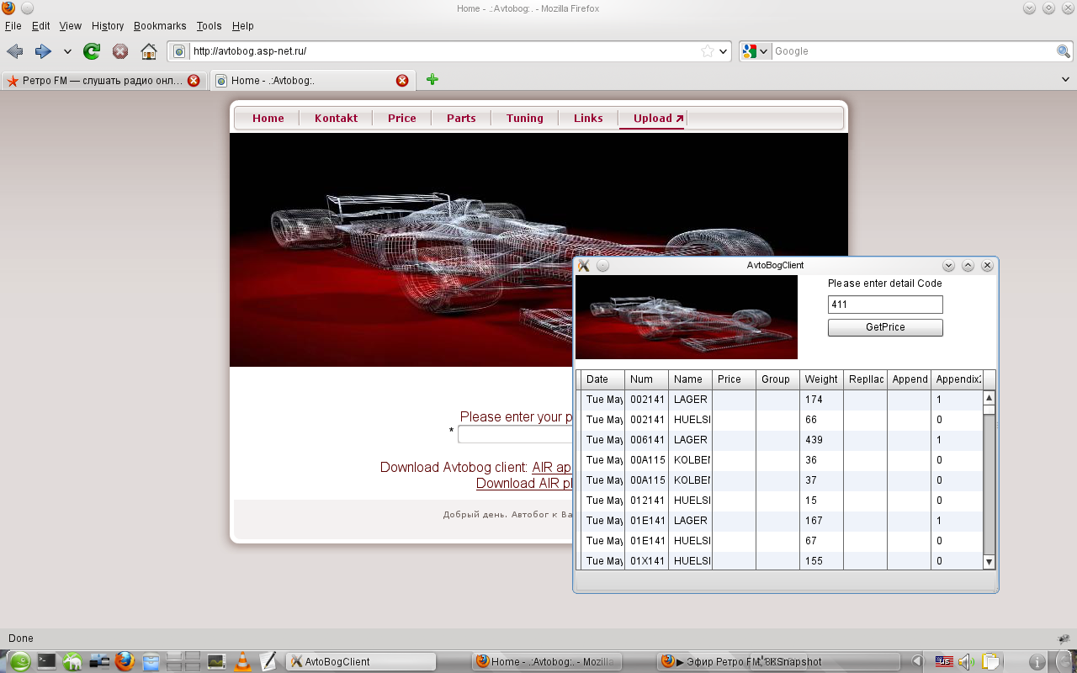Click into the Google search field
The image size is (1077, 673).
click(x=914, y=51)
